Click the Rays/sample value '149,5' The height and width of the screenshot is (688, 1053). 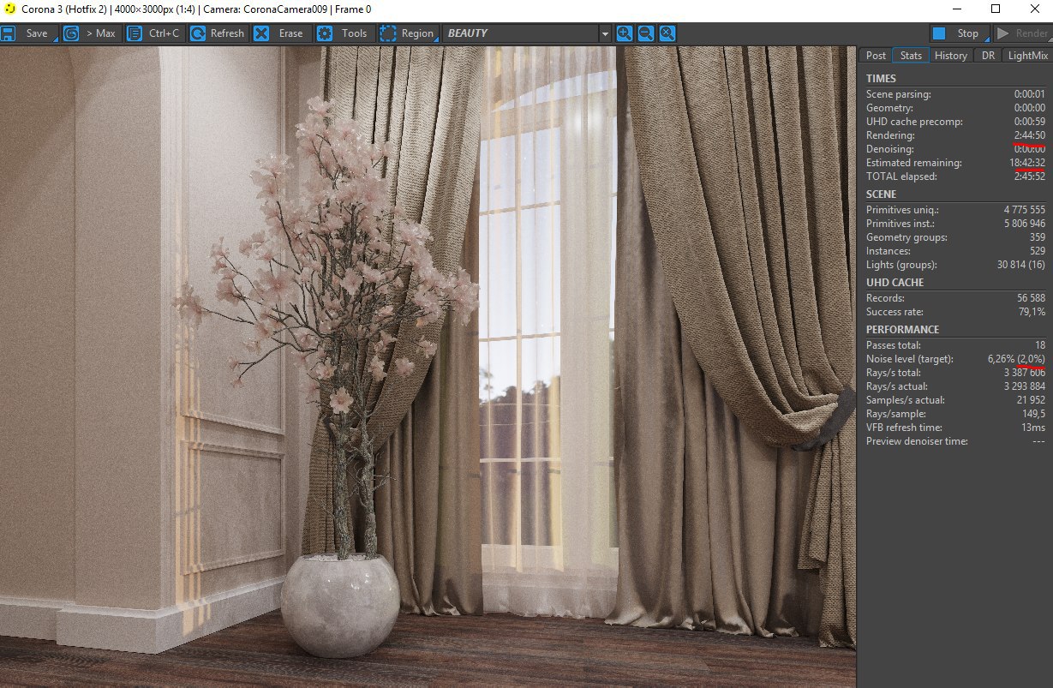(1032, 414)
